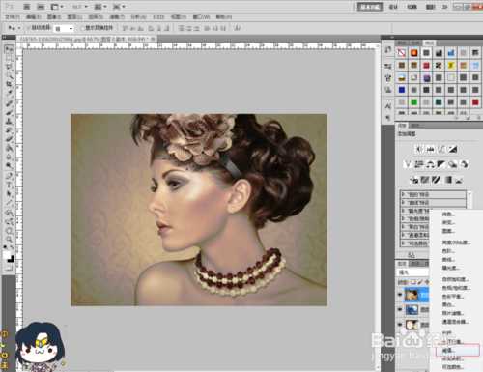Click the Vibrance adjustment icon
The width and height of the screenshot is (483, 372).
[x=408, y=164]
